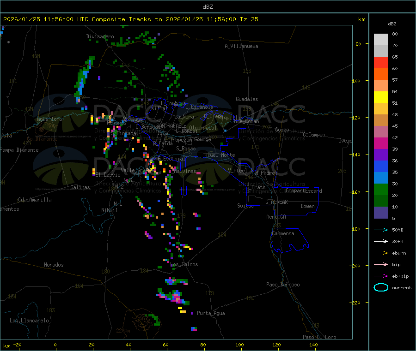
Task: Click the Soitue map label
Action: pos(245,206)
